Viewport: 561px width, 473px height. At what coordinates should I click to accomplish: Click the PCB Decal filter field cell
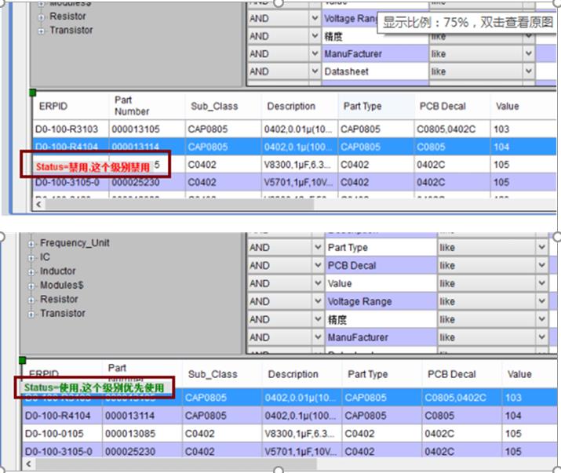[381, 265]
